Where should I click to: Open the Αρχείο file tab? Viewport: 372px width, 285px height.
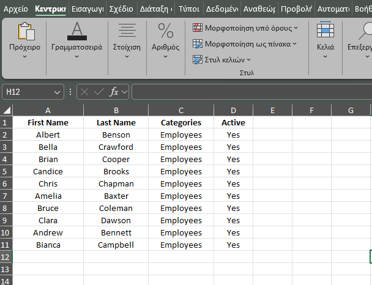16,9
